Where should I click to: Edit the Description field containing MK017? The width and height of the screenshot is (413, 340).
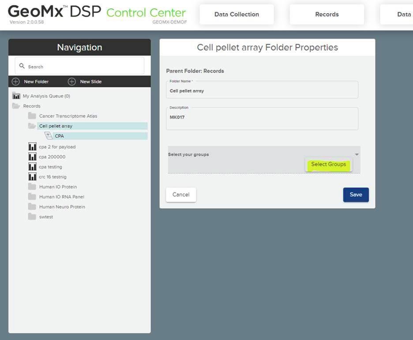click(x=262, y=118)
